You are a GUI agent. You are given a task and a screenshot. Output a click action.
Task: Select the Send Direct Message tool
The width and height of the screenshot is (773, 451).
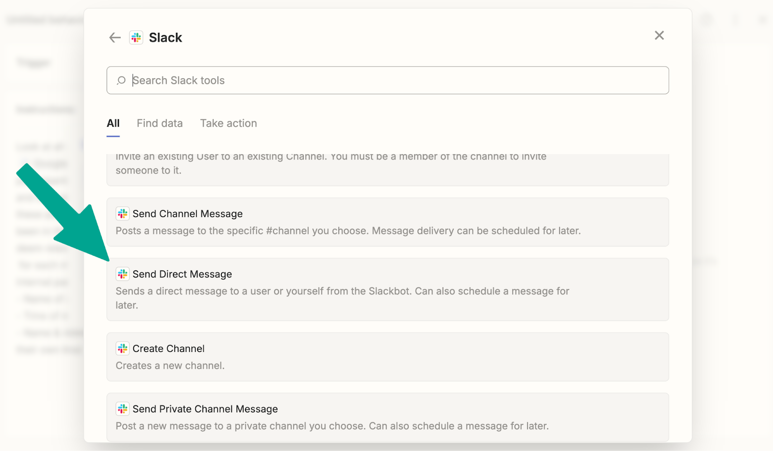click(387, 289)
